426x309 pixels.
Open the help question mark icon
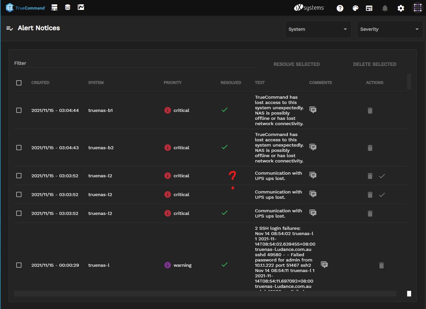coord(340,8)
